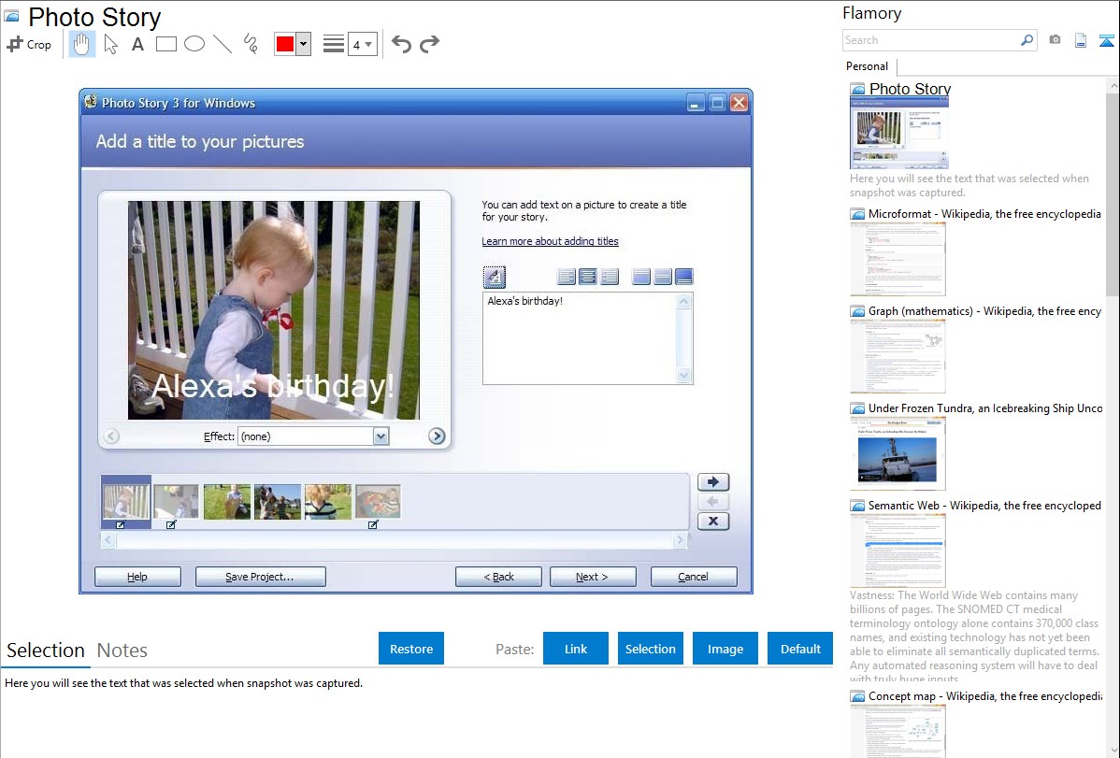The width and height of the screenshot is (1120, 758).
Task: Click the camera capture icon
Action: (x=1055, y=40)
